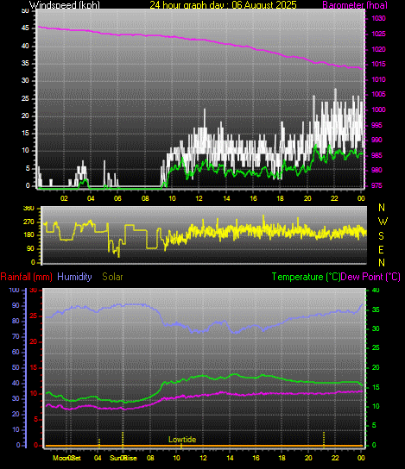Click the 45 value on windspeed axis

[25, 28]
